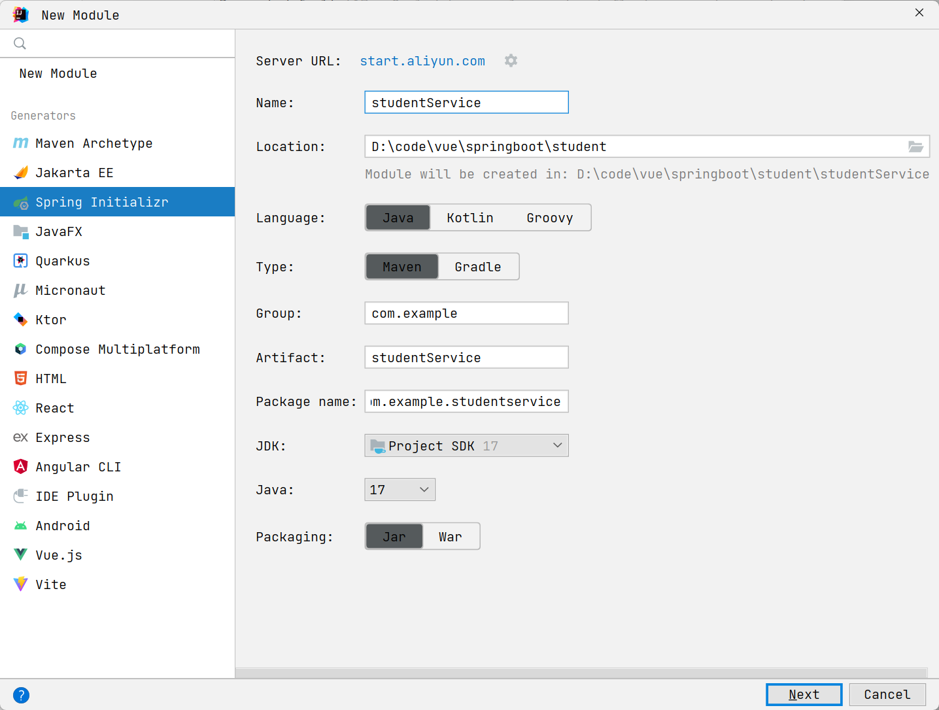Viewport: 939px width, 710px height.
Task: Click the IDE Plugin plug icon
Action: [21, 496]
